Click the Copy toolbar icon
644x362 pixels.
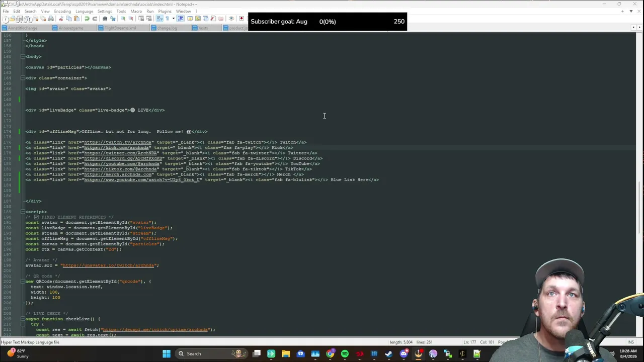tap(69, 19)
